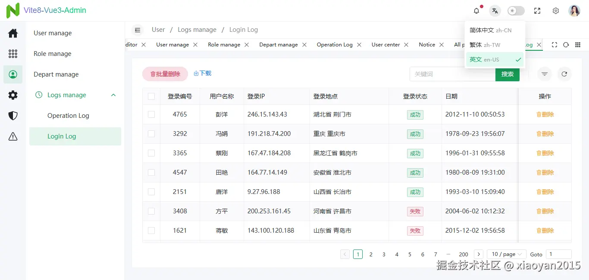Close the Depart manage tab
The height and width of the screenshot is (280, 589).
pos(304,45)
